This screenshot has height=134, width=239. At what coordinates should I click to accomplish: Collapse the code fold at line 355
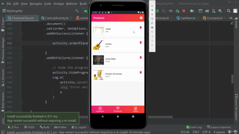click(x=21, y=58)
